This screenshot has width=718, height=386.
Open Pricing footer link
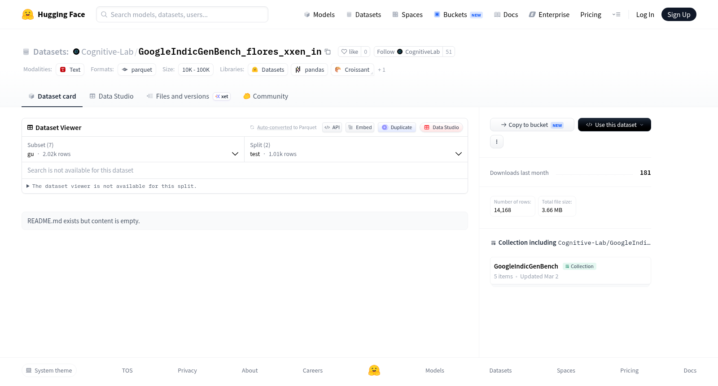[629, 370]
